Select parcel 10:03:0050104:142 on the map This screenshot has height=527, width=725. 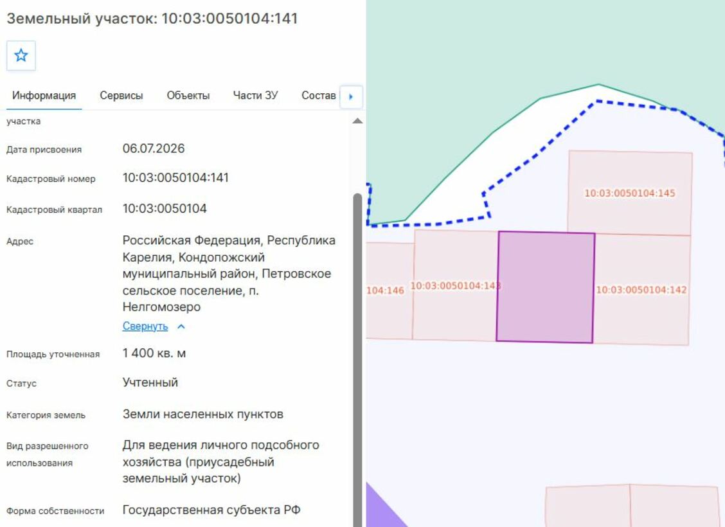click(641, 290)
